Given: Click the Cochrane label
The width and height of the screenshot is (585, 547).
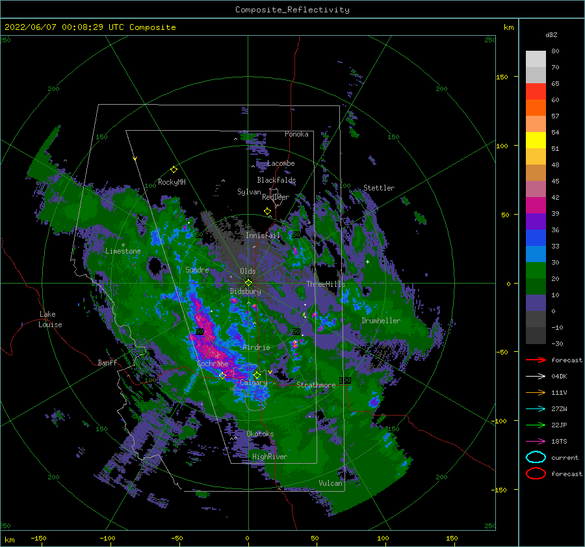Looking at the screenshot, I should [x=213, y=364].
